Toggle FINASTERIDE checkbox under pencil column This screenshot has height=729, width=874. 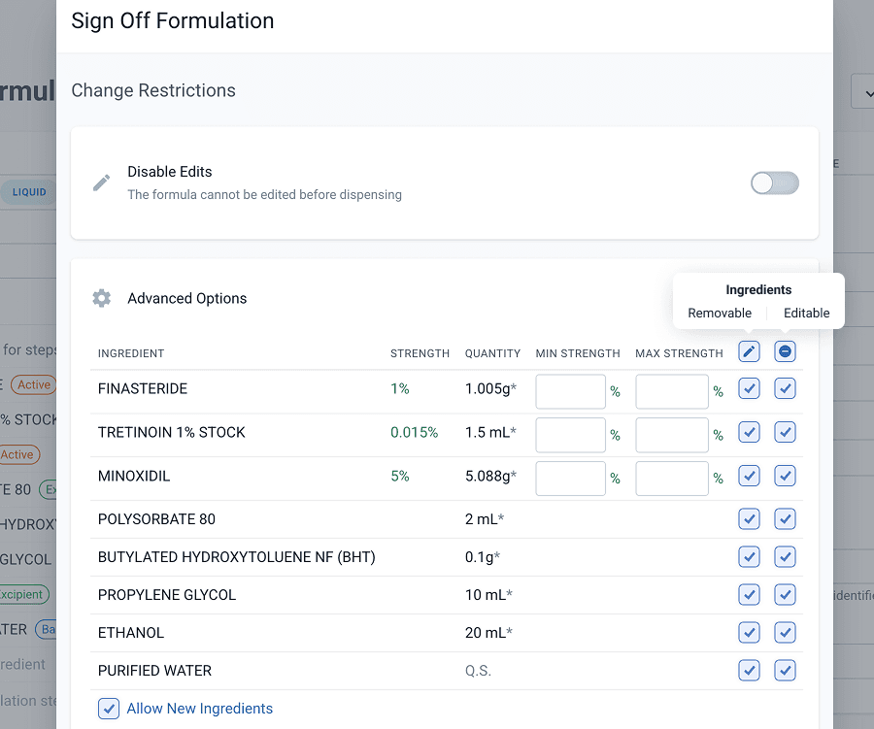(x=749, y=388)
